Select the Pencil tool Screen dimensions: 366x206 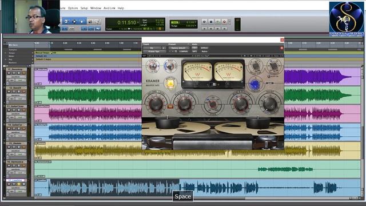98,22
